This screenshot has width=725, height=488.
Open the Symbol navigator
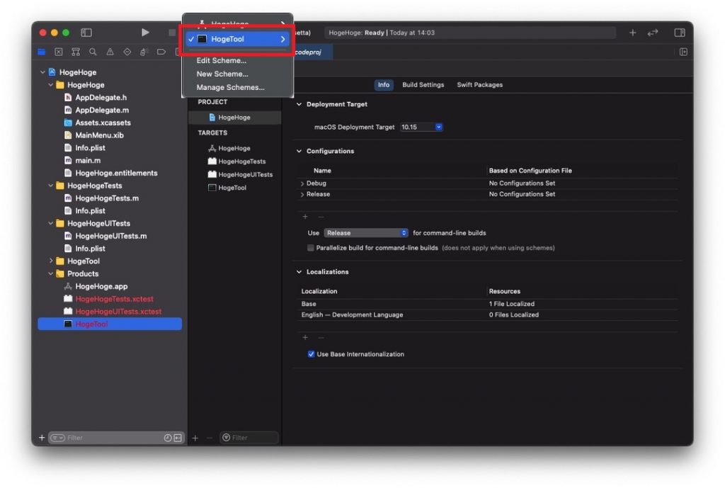(x=76, y=52)
